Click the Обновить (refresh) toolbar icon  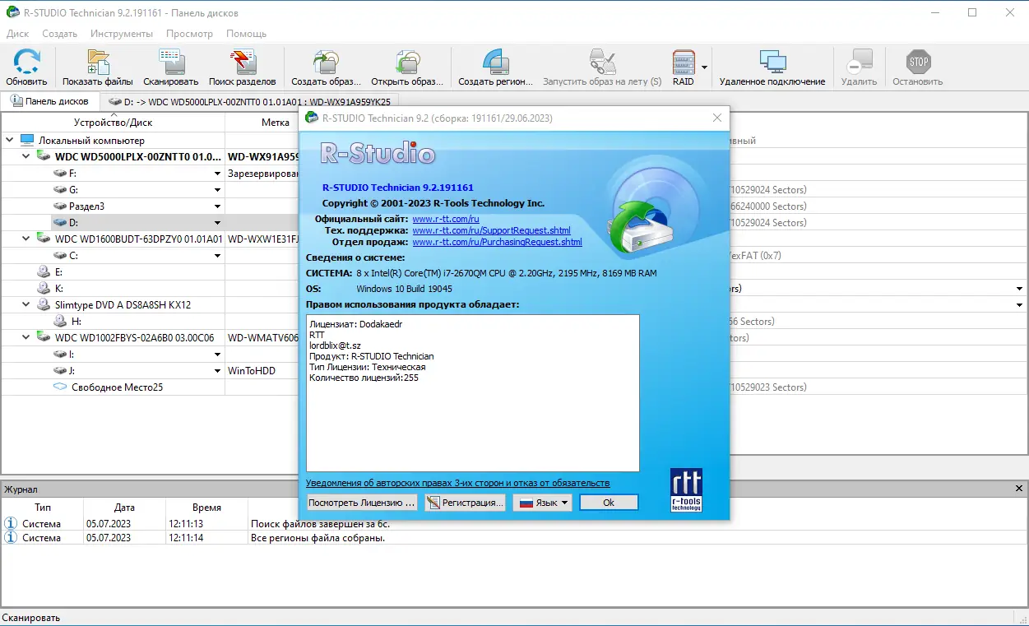click(26, 66)
